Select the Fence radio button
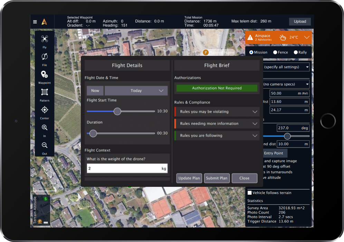The height and width of the screenshot is (242, 344). click(275, 52)
